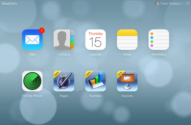The height and width of the screenshot is (125, 191).
Task: Click the iCloud Beta title
Action: pyautogui.click(x=9, y=4)
